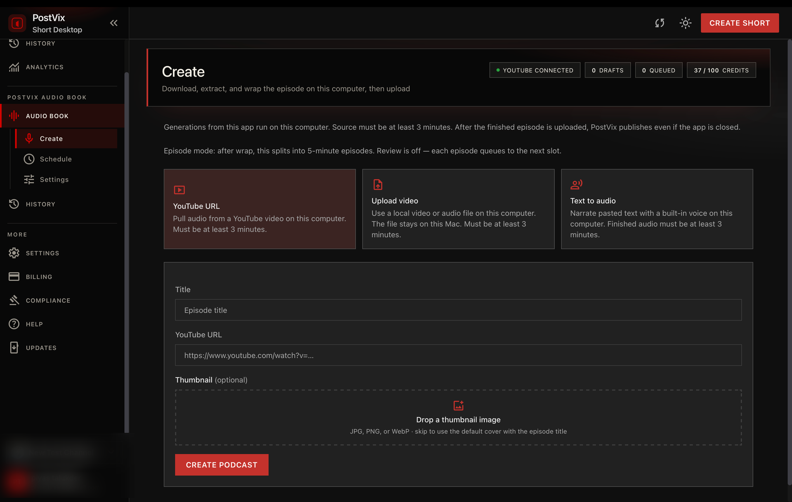Select the YouTube URL source card
The height and width of the screenshot is (502, 792).
[x=260, y=209]
